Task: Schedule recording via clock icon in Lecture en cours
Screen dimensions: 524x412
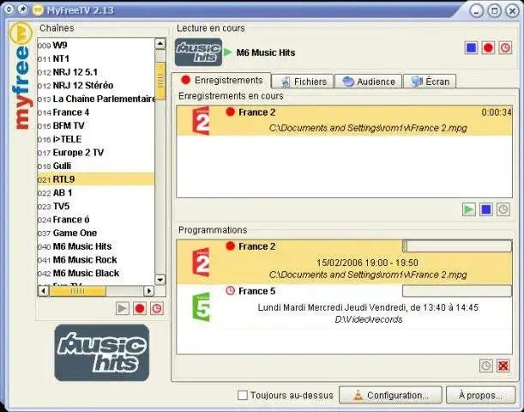Action: tap(505, 48)
